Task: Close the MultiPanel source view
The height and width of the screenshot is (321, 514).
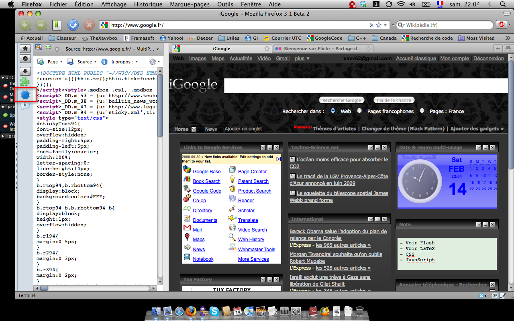Action: pyautogui.click(x=57, y=49)
